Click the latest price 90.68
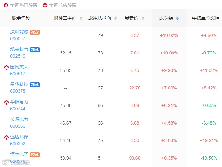Image resolution: width=222 pixels, height=167 pixels. [135, 158]
